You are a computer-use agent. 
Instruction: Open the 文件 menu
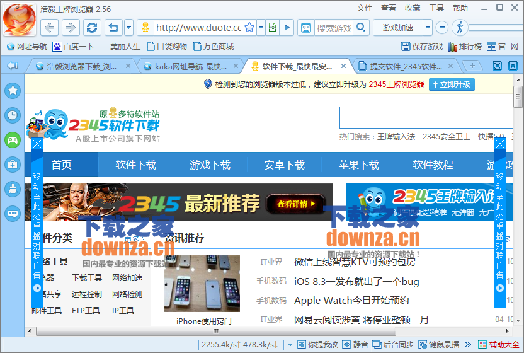click(364, 8)
